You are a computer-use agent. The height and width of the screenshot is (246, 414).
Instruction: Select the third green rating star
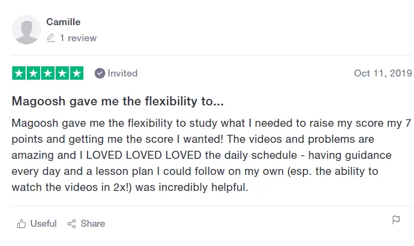[48, 73]
